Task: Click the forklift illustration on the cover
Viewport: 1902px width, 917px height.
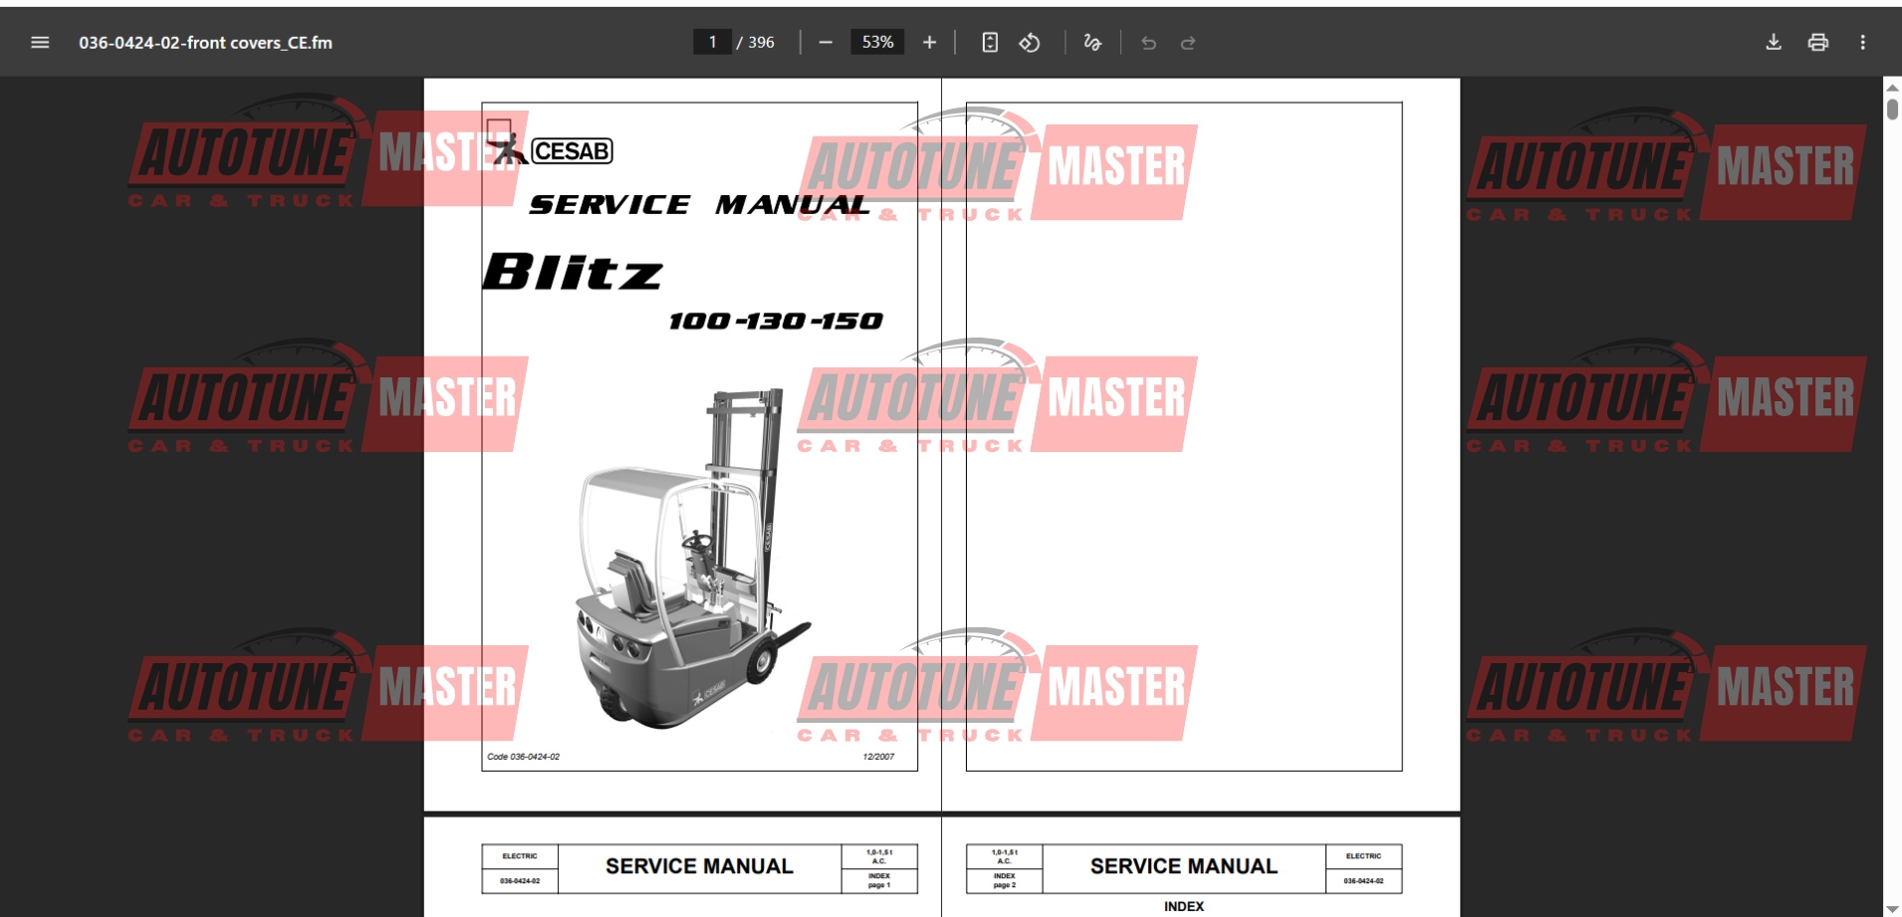Action: tap(687, 568)
